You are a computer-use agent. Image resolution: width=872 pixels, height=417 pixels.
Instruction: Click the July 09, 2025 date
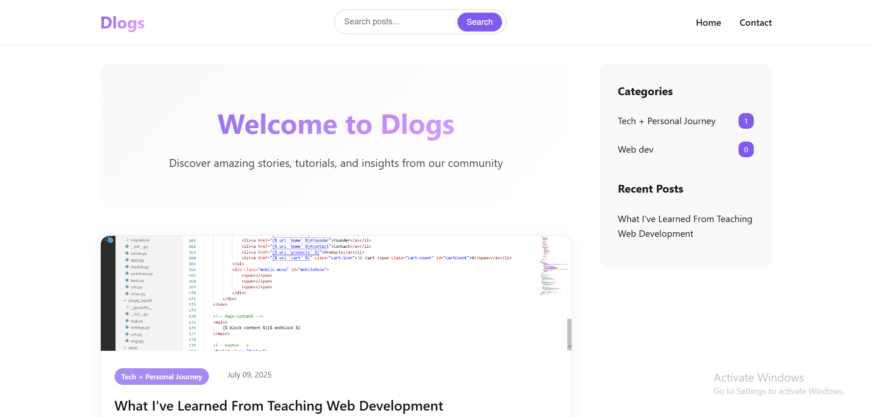point(249,375)
